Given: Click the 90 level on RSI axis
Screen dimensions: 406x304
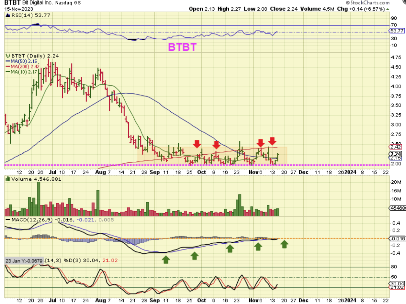Looking at the screenshot, I should [x=393, y=18].
